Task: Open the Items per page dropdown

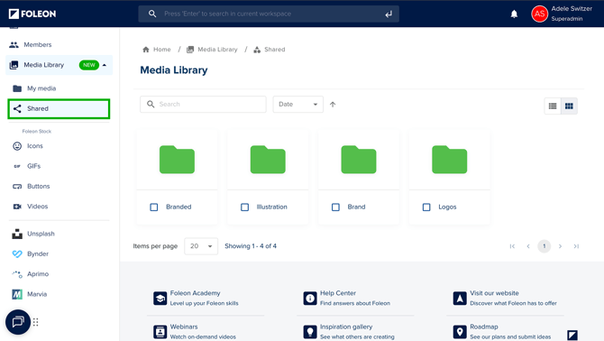Action: (201, 246)
